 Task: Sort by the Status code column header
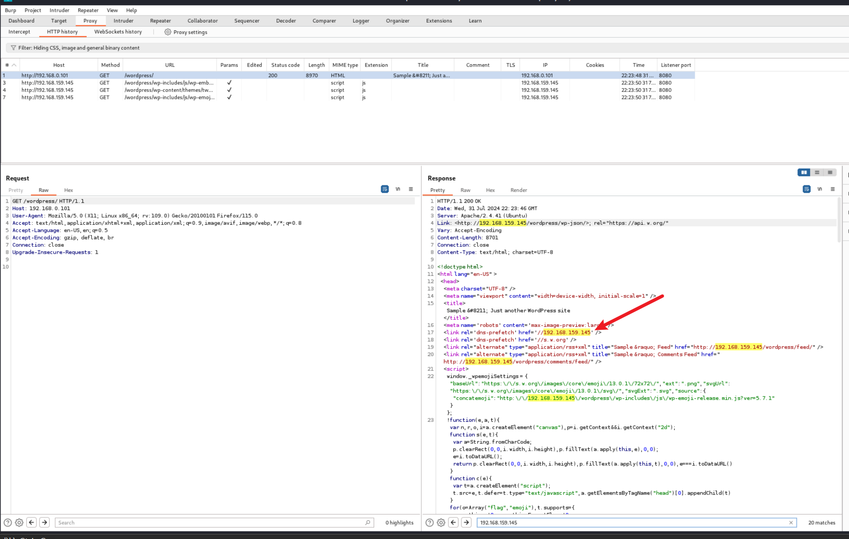[286, 65]
